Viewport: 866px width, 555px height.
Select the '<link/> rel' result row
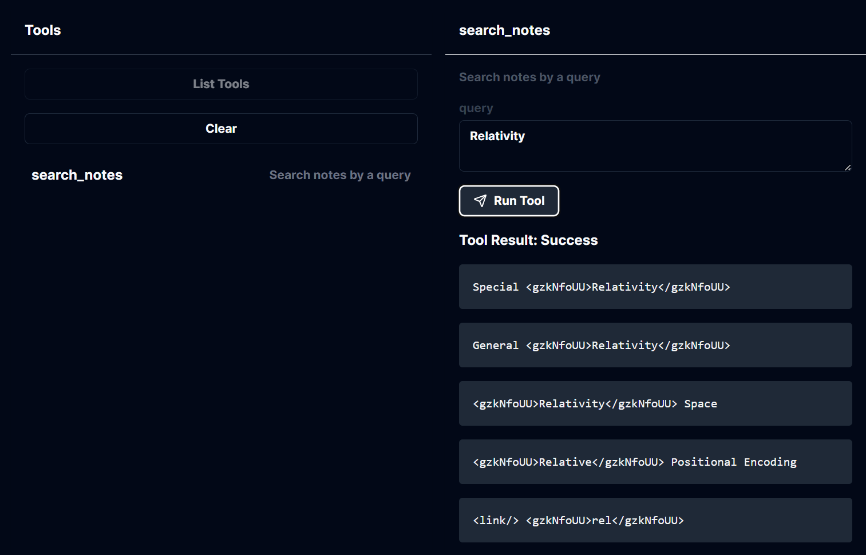click(x=655, y=520)
